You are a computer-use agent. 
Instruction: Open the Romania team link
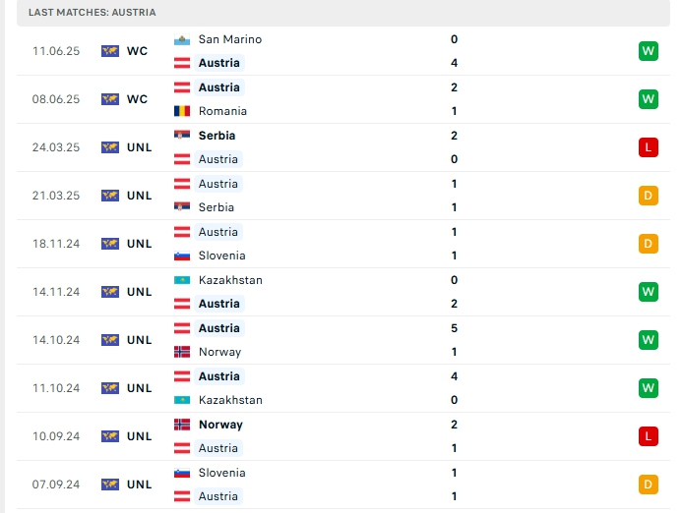[222, 111]
